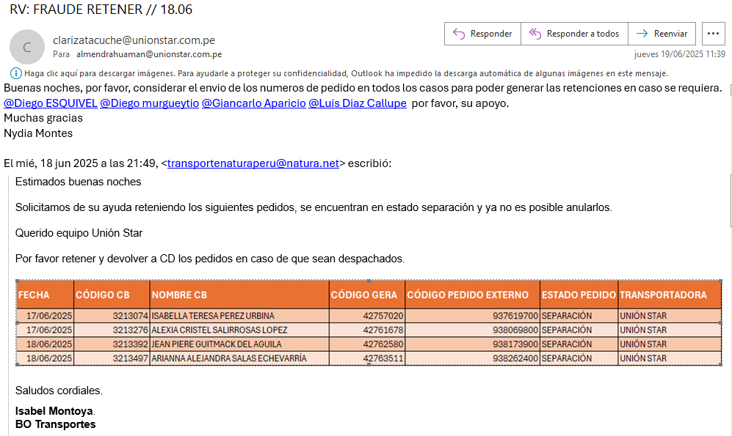The height and width of the screenshot is (436, 732).
Task: Click the FECHA table column header
Action: [x=35, y=295]
